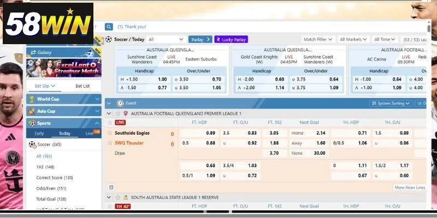
Task: Open the Galaxy menu item
Action: (x=64, y=52)
